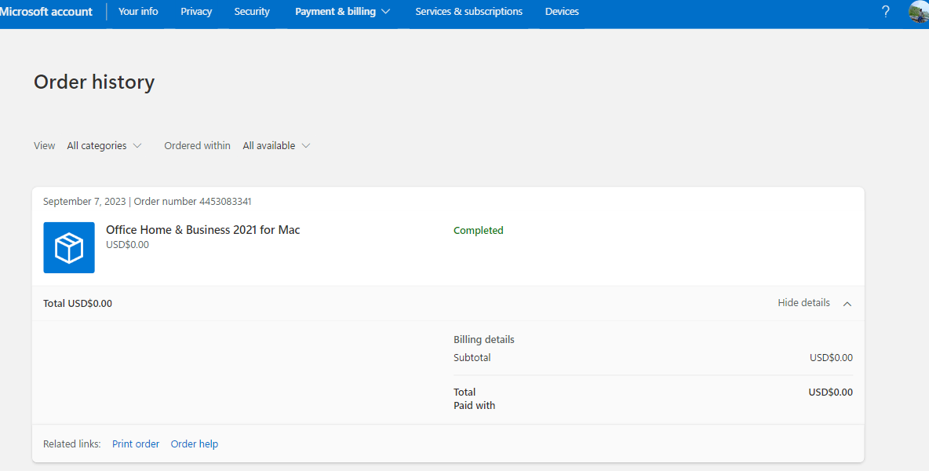Screen dimensions: 929x471
Task: Click the Completed order status
Action: (479, 231)
